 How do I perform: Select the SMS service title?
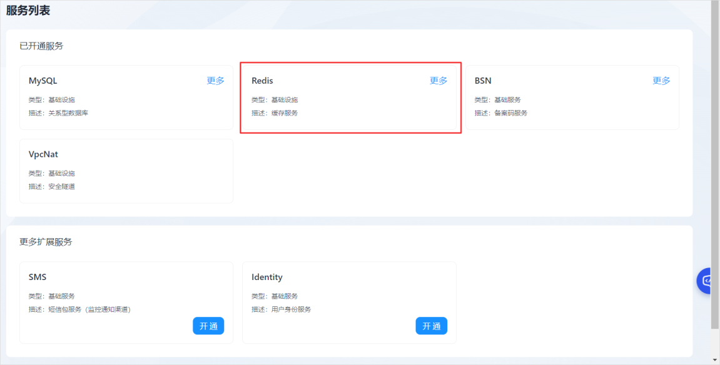click(38, 277)
